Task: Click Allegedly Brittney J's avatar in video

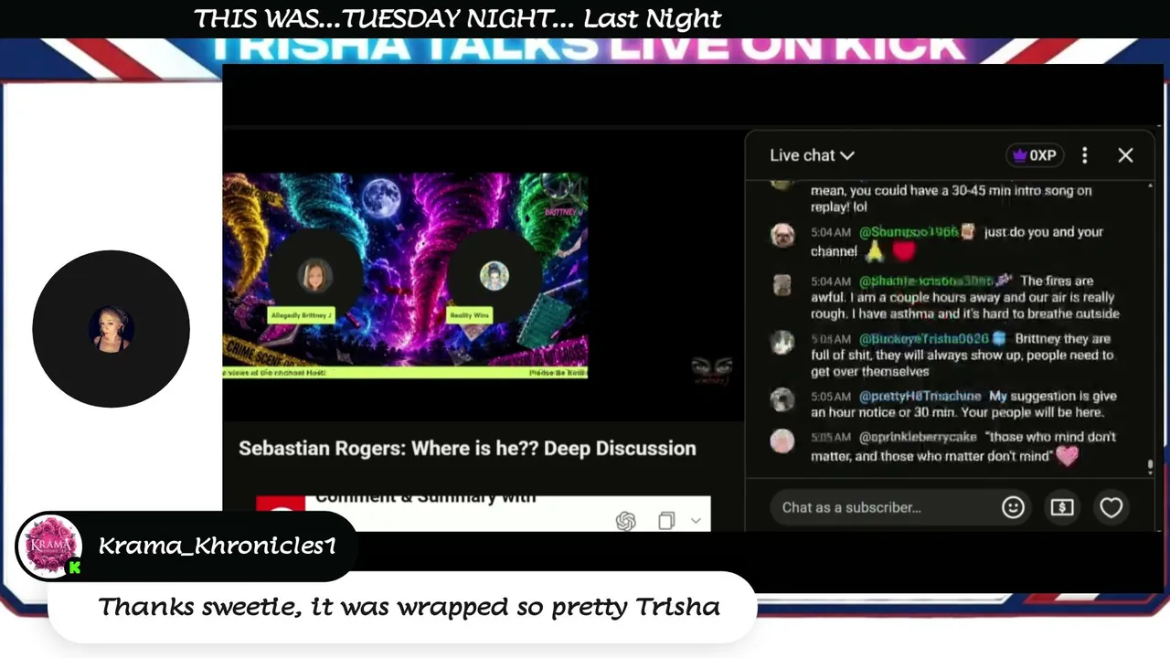Action: click(x=314, y=276)
